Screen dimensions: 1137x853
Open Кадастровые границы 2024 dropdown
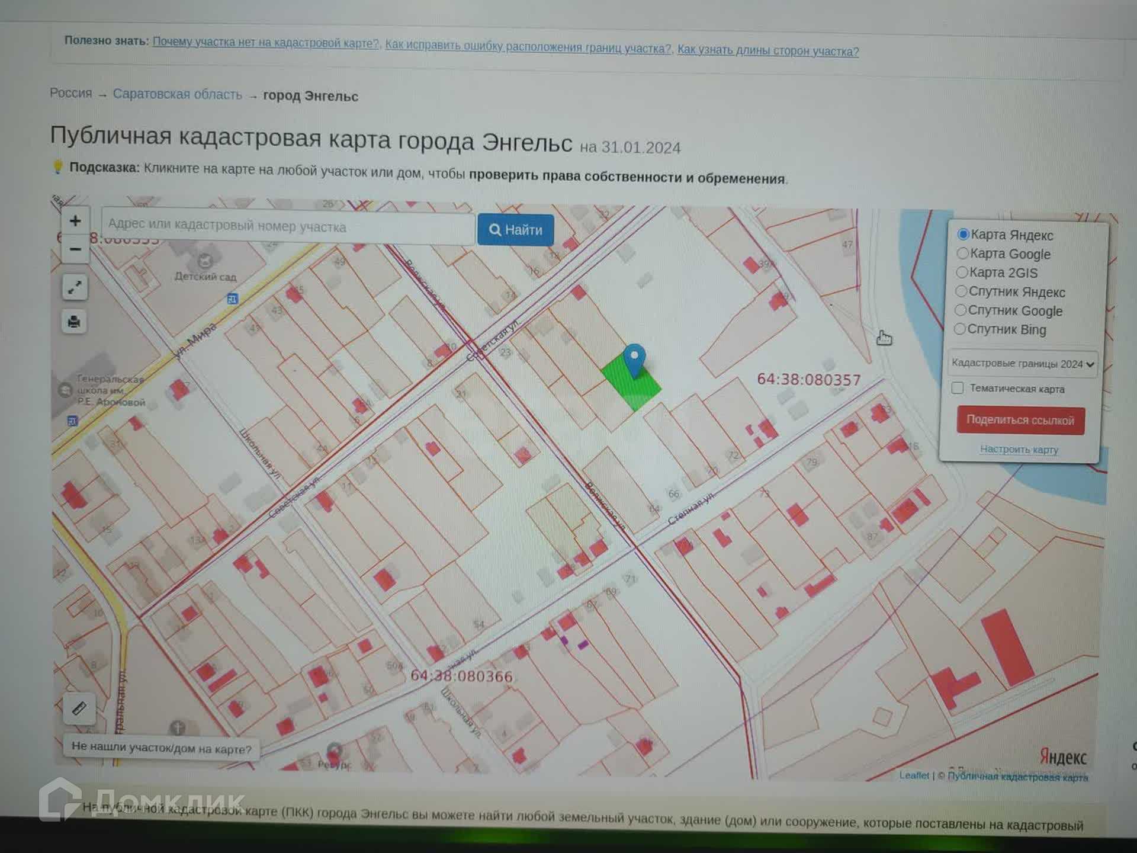[x=1023, y=363]
